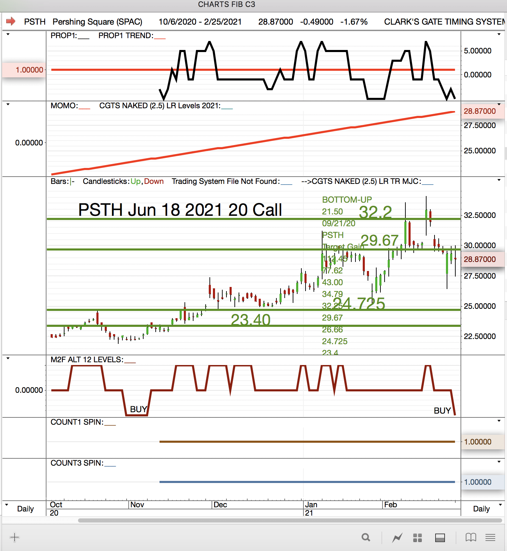Open the left Daily periodicity dropdown arrow

point(7,505)
